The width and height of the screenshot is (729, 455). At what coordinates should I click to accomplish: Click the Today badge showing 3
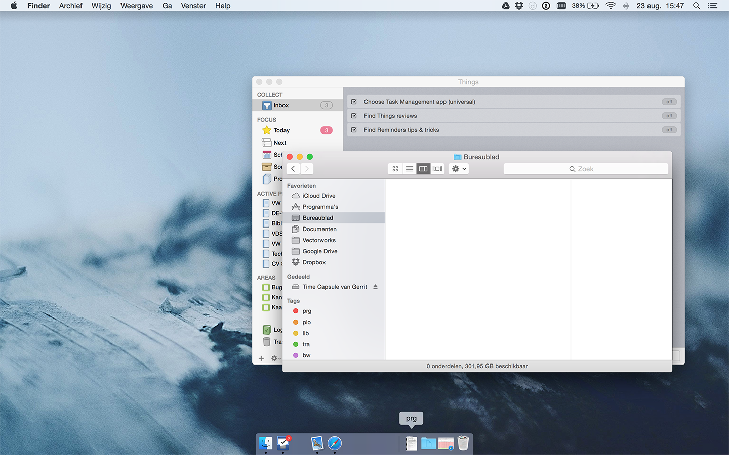[327, 130]
